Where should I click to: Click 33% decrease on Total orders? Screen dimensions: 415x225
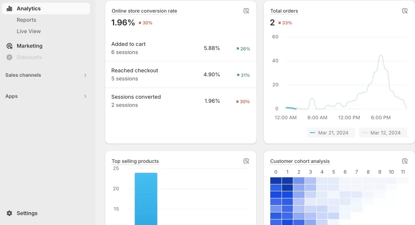coord(285,23)
